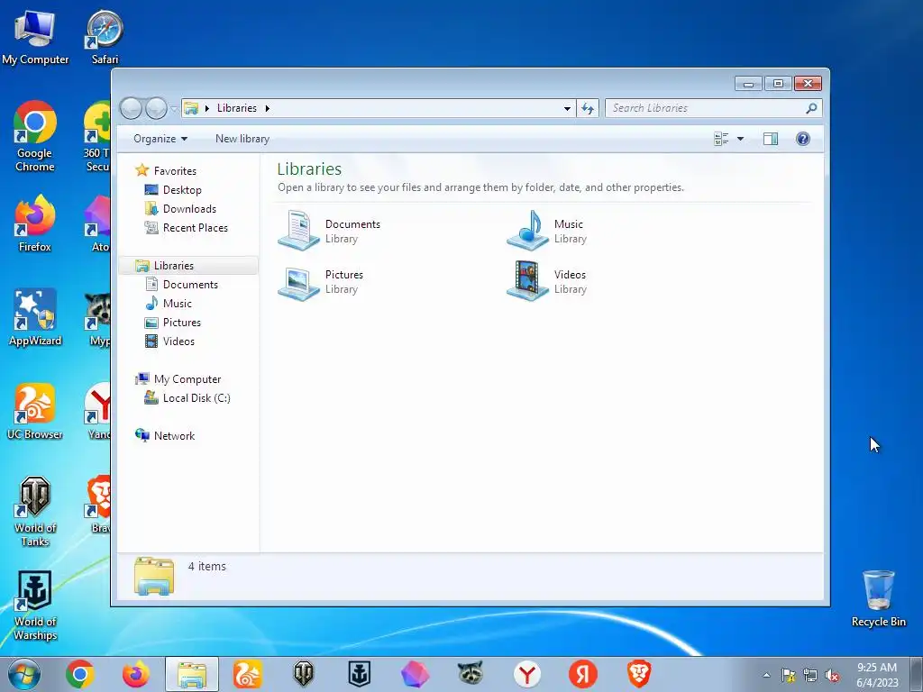Expand the address bar history dropdown

pos(567,108)
